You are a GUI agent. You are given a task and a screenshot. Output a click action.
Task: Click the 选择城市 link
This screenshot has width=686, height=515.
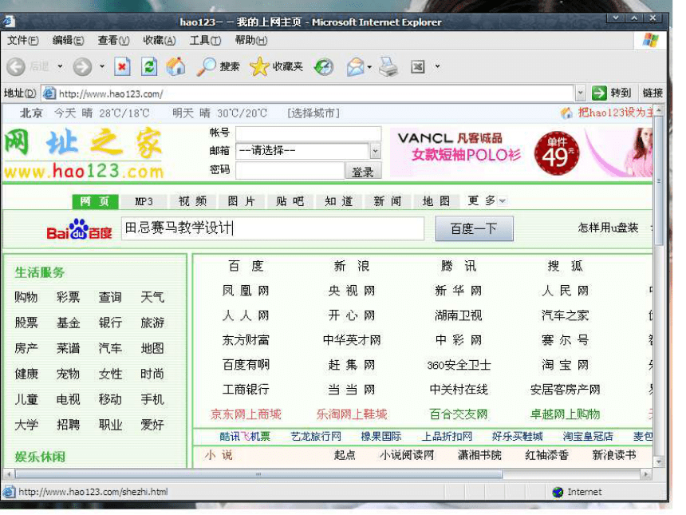click(313, 113)
